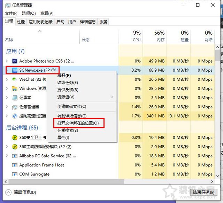223x203 pixels.
Task: Click the 后台进程 (65) group heading
Action: pyautogui.click(x=22, y=128)
